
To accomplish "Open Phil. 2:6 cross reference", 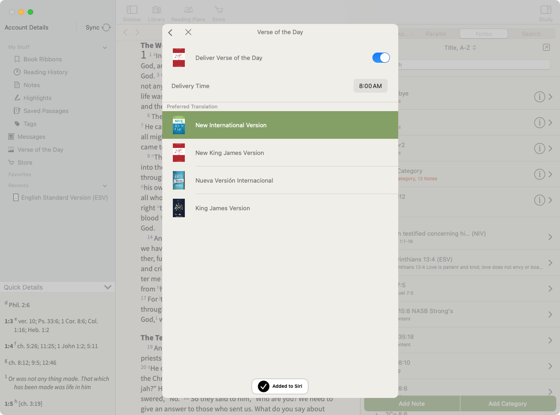I will [x=19, y=305].
